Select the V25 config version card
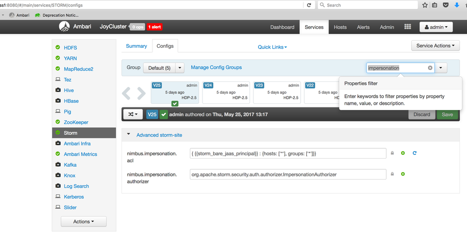Screen dimensions: 467x233 click(175, 93)
